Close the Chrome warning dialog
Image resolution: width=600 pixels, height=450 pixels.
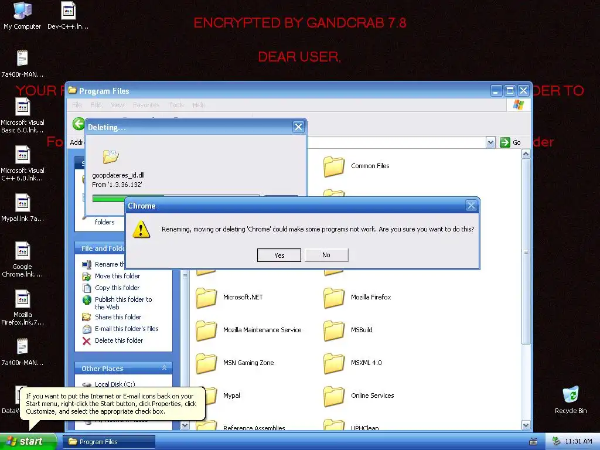(x=471, y=206)
